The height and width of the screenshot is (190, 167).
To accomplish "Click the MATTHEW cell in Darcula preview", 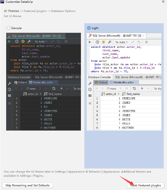I will [x=62, y=128].
